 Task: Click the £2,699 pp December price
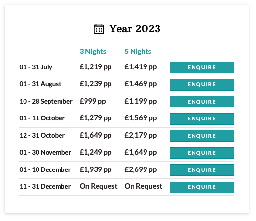pos(141,169)
